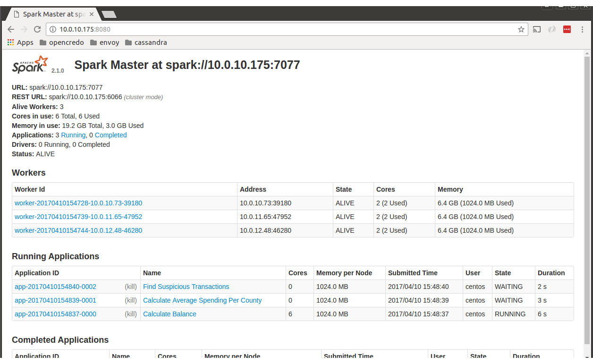Open app-20170410154839-0001 details

(55, 300)
